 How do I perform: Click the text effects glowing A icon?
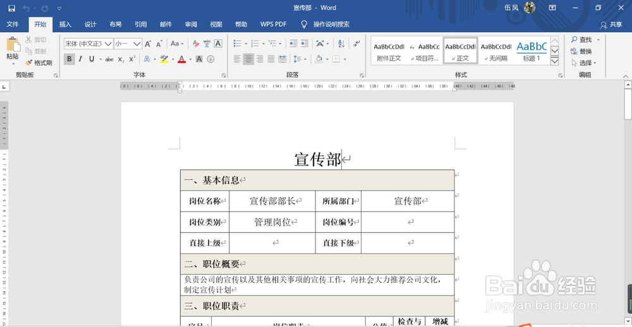click(147, 59)
